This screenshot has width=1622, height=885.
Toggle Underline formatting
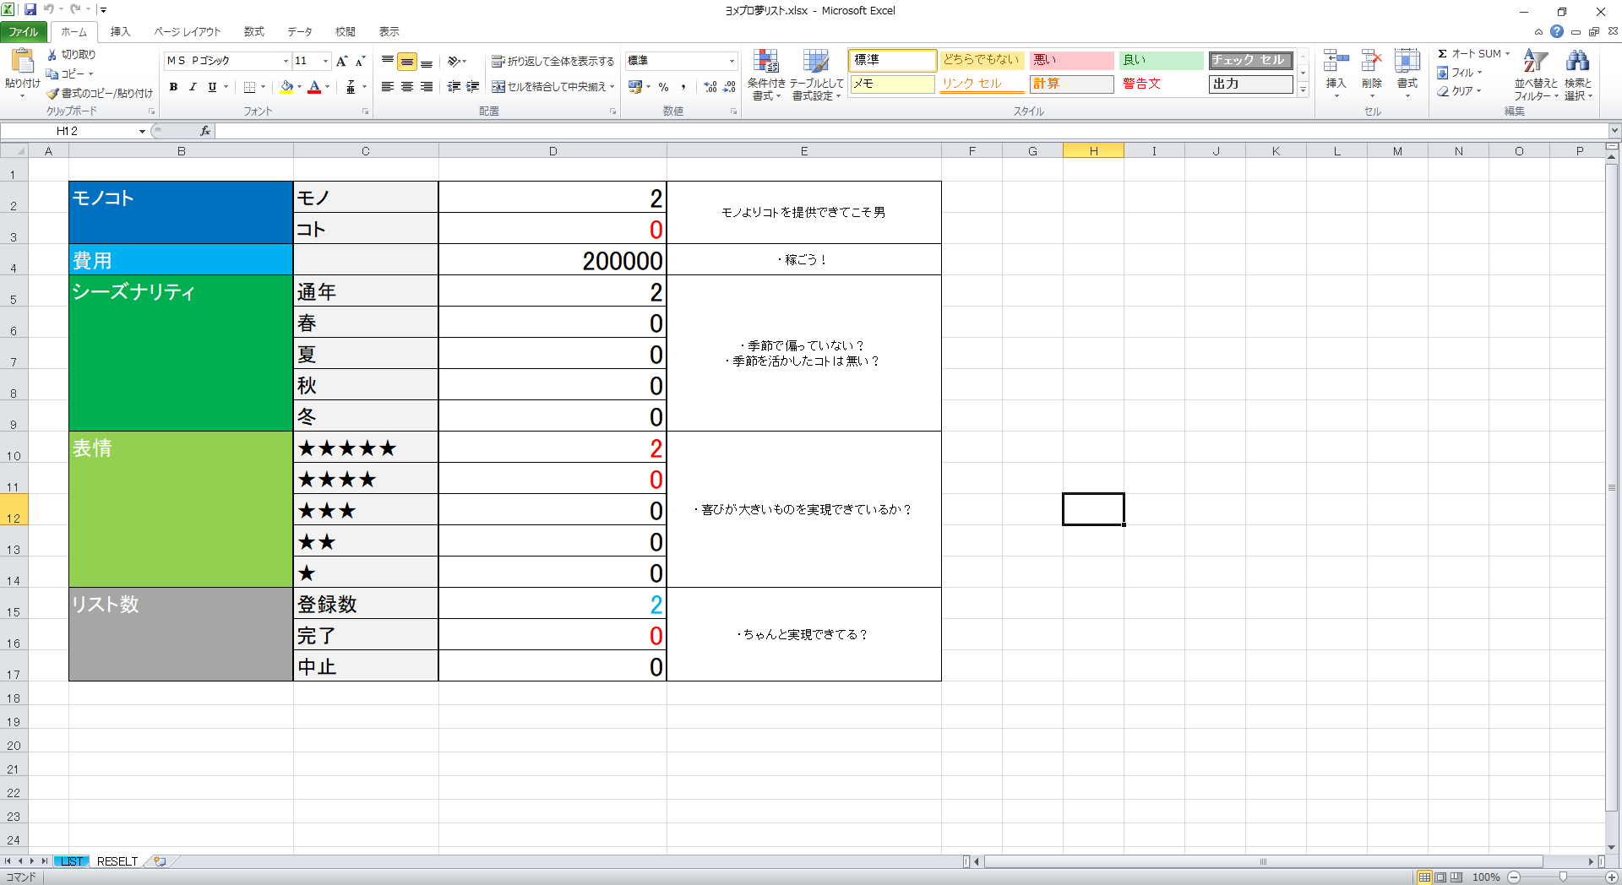212,86
